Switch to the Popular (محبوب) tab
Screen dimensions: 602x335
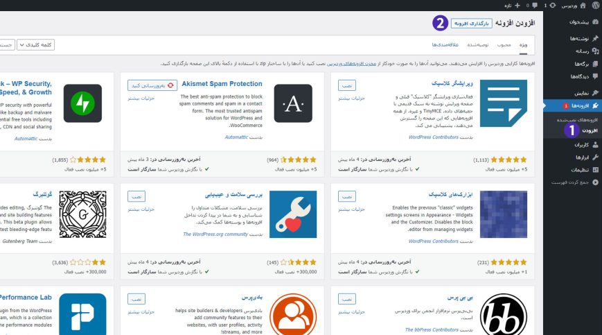pyautogui.click(x=504, y=44)
